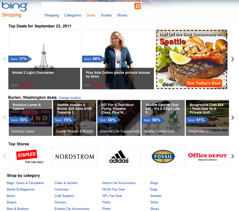Open the Rugs category link

point(154,189)
